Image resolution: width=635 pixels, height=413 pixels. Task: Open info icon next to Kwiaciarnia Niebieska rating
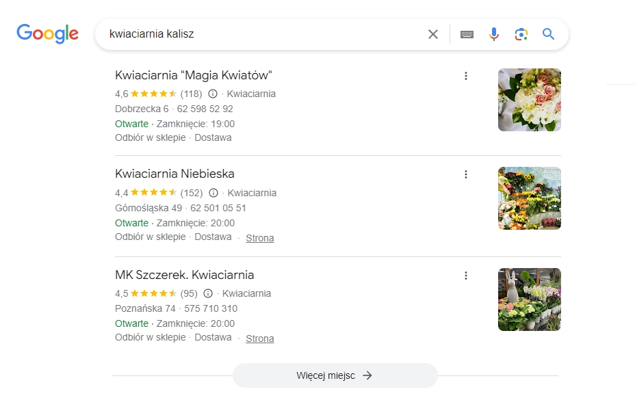pyautogui.click(x=213, y=193)
